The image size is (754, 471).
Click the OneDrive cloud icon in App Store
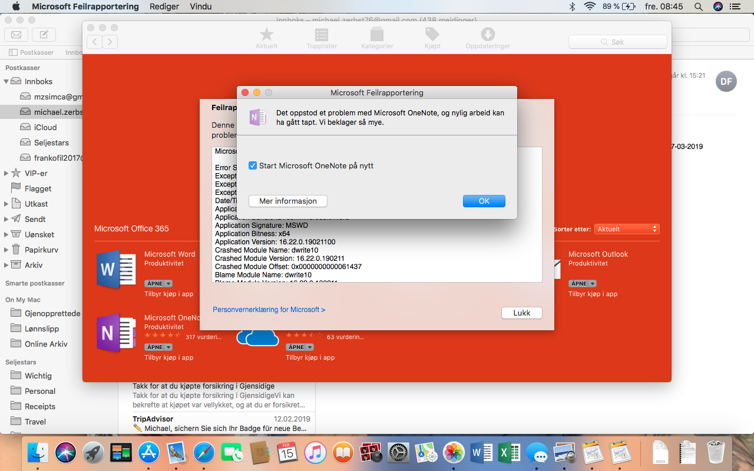[x=257, y=337]
